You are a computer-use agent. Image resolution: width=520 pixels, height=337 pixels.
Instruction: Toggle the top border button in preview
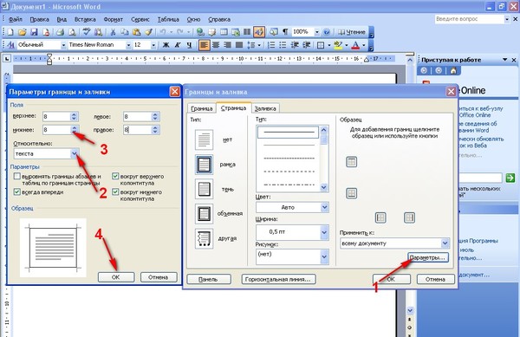(x=352, y=162)
